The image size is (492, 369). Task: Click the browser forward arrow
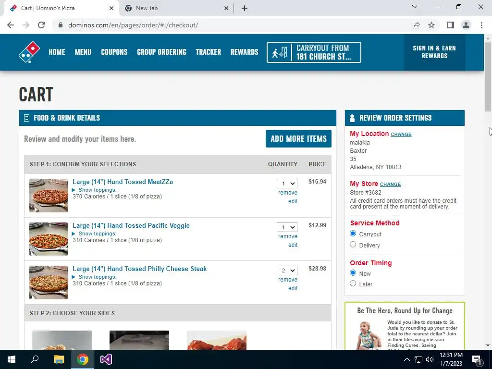tap(26, 25)
